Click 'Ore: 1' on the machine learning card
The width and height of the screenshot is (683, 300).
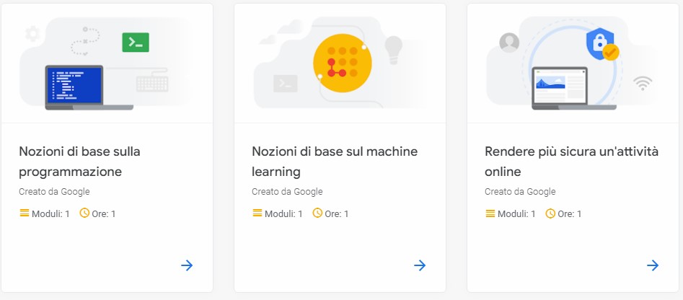tap(336, 213)
